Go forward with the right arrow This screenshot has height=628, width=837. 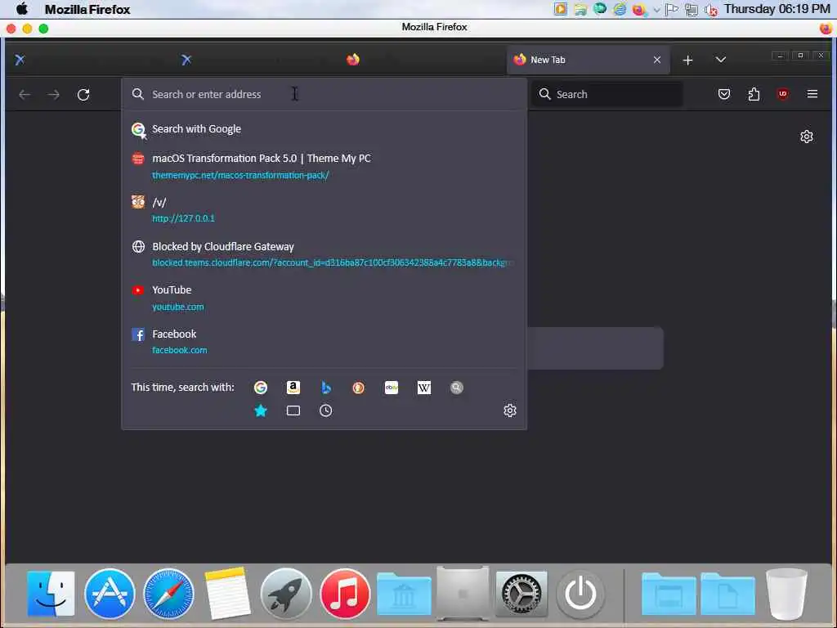click(53, 95)
